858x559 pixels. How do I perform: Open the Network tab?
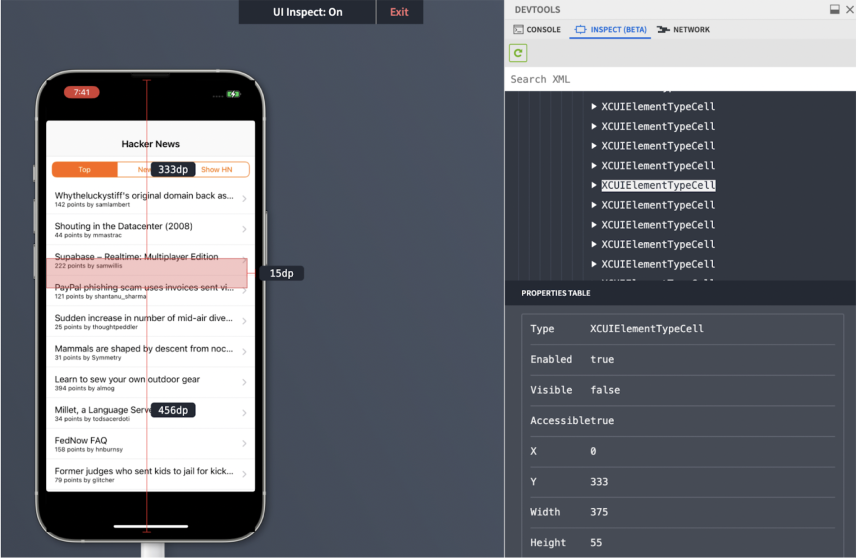[684, 30]
